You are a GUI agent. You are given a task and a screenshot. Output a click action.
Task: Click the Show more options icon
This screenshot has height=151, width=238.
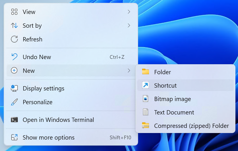[x=14, y=138]
